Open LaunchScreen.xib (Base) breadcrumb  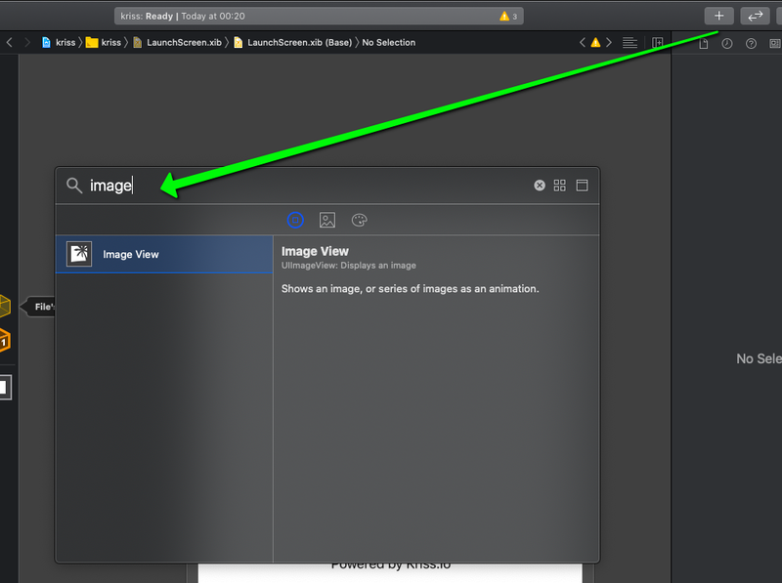point(292,43)
